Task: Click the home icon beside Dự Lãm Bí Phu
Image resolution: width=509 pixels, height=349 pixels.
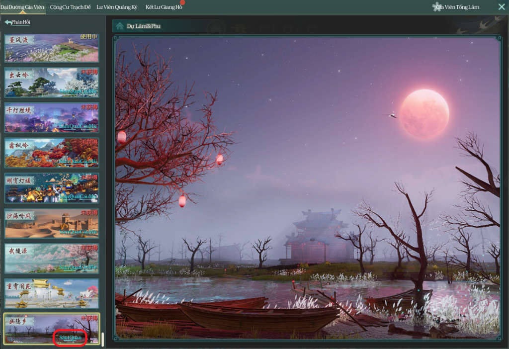Action: pos(120,26)
